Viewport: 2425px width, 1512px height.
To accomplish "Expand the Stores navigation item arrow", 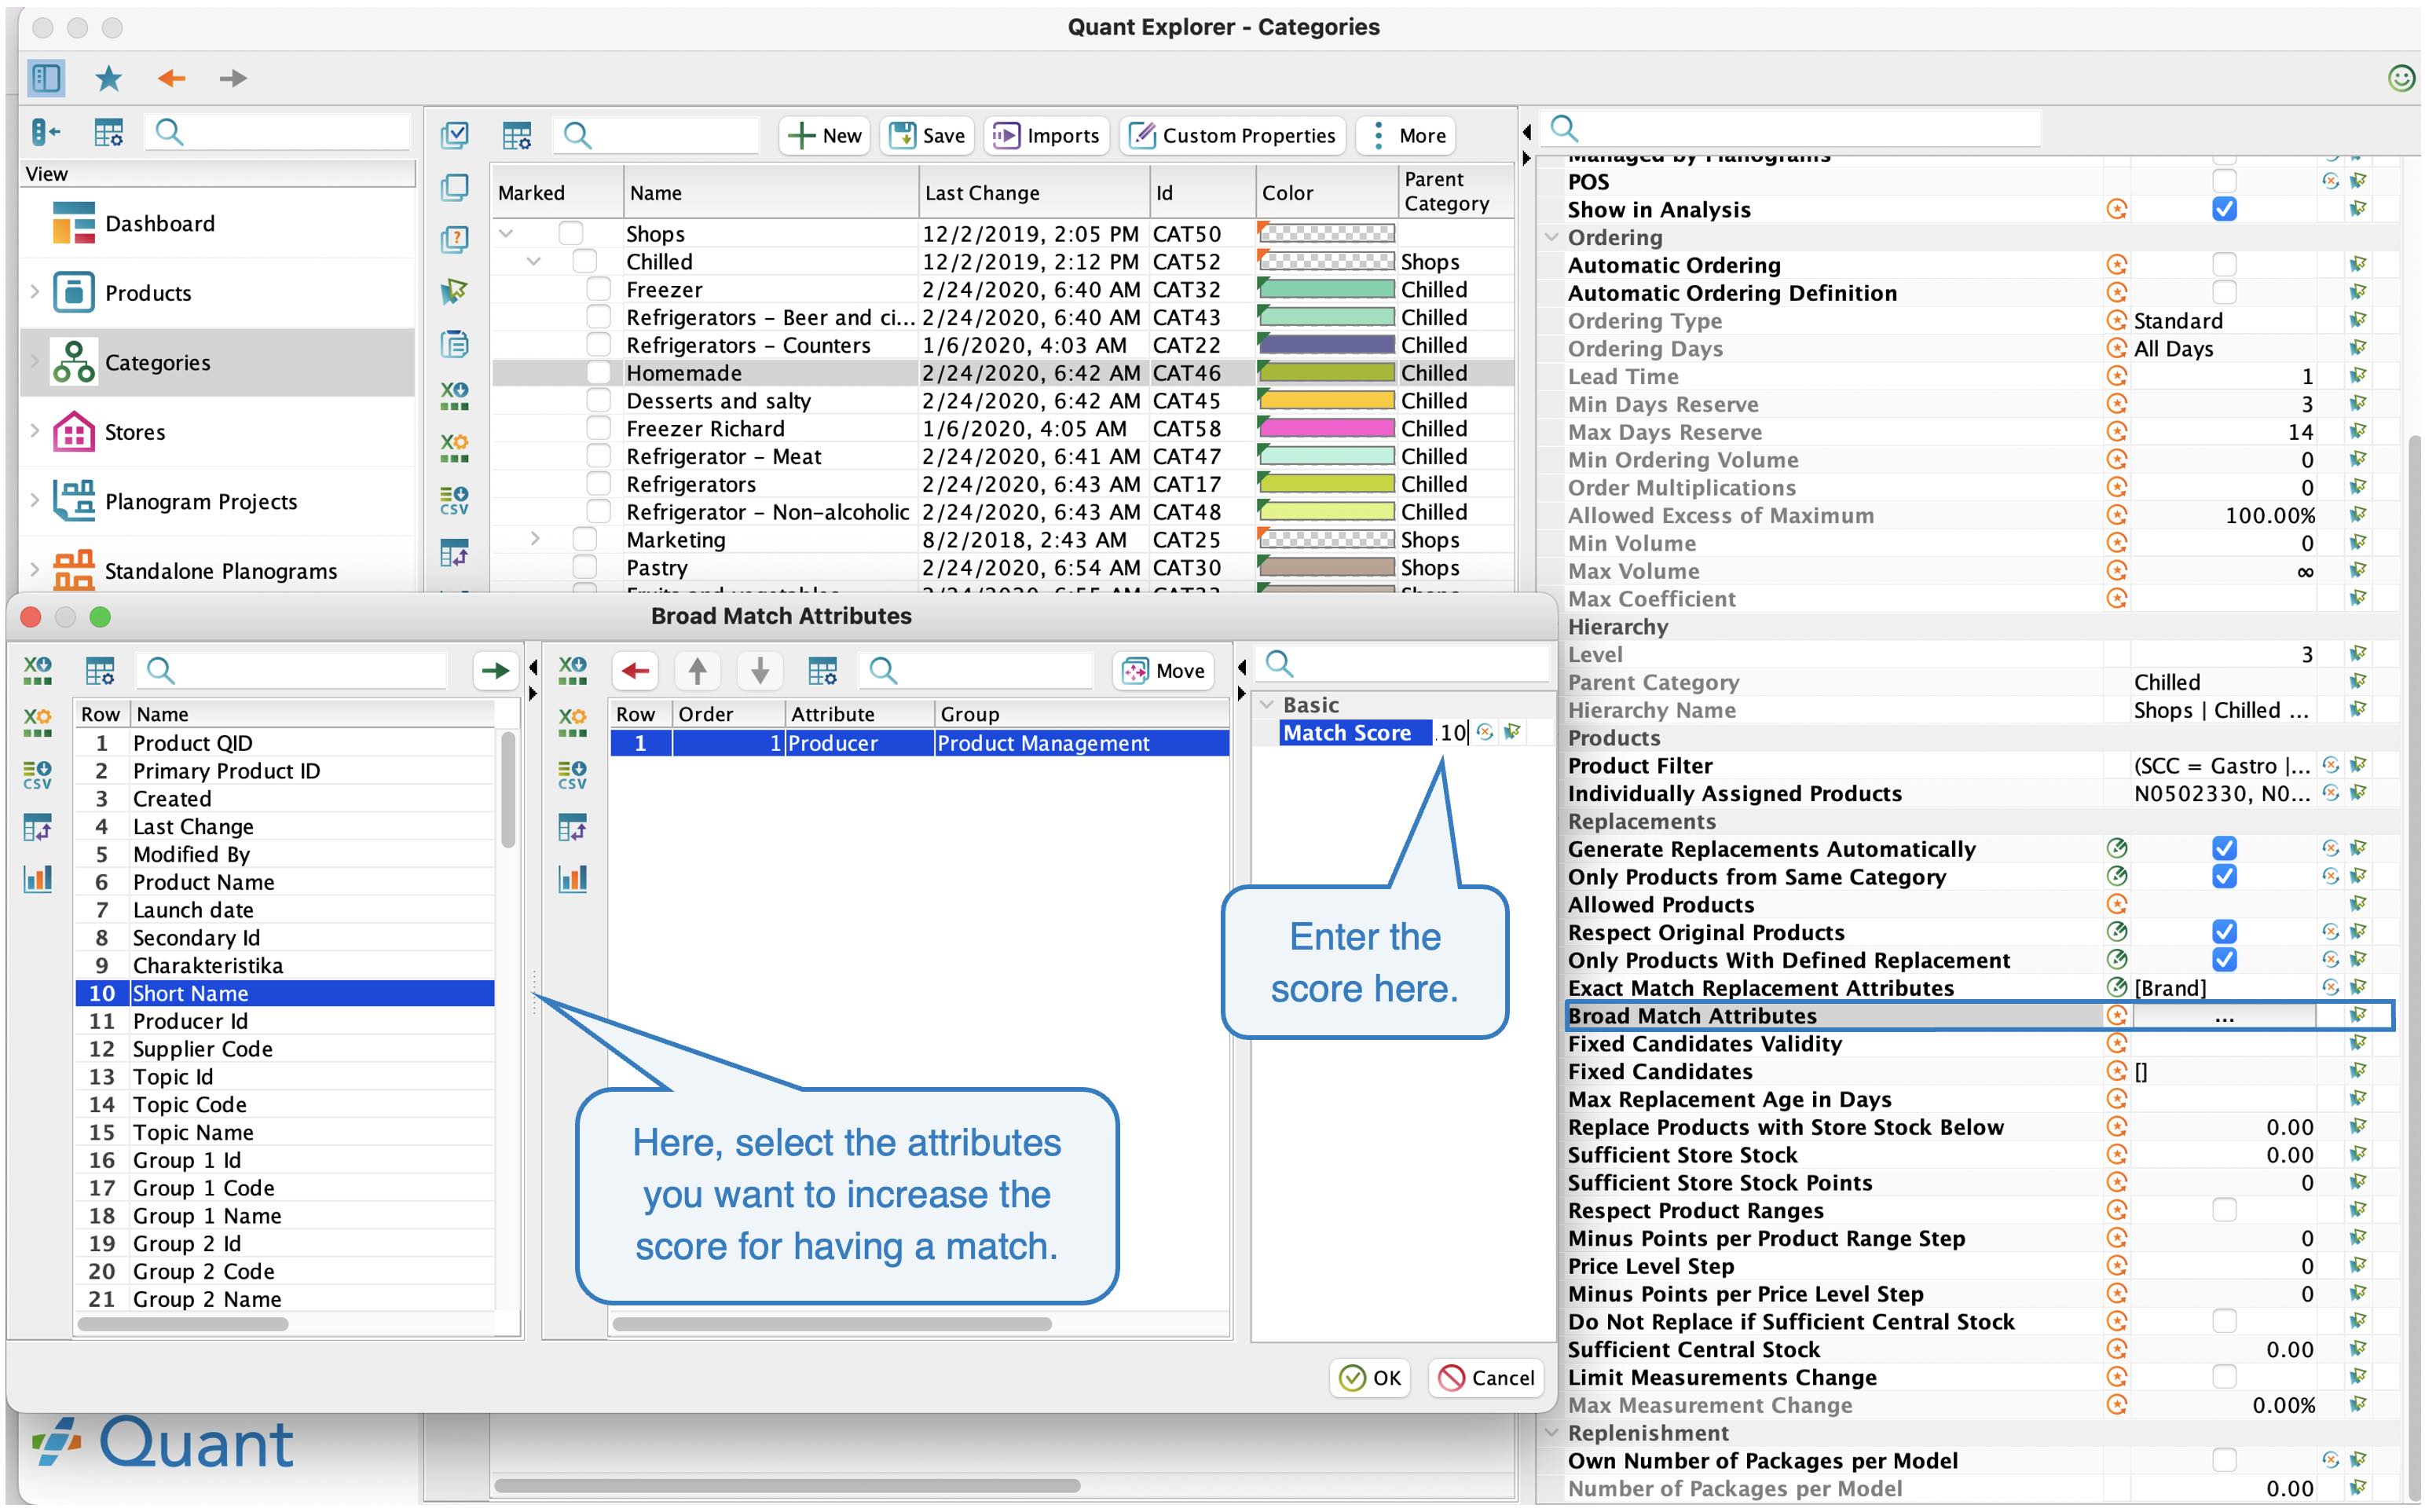I will (35, 431).
